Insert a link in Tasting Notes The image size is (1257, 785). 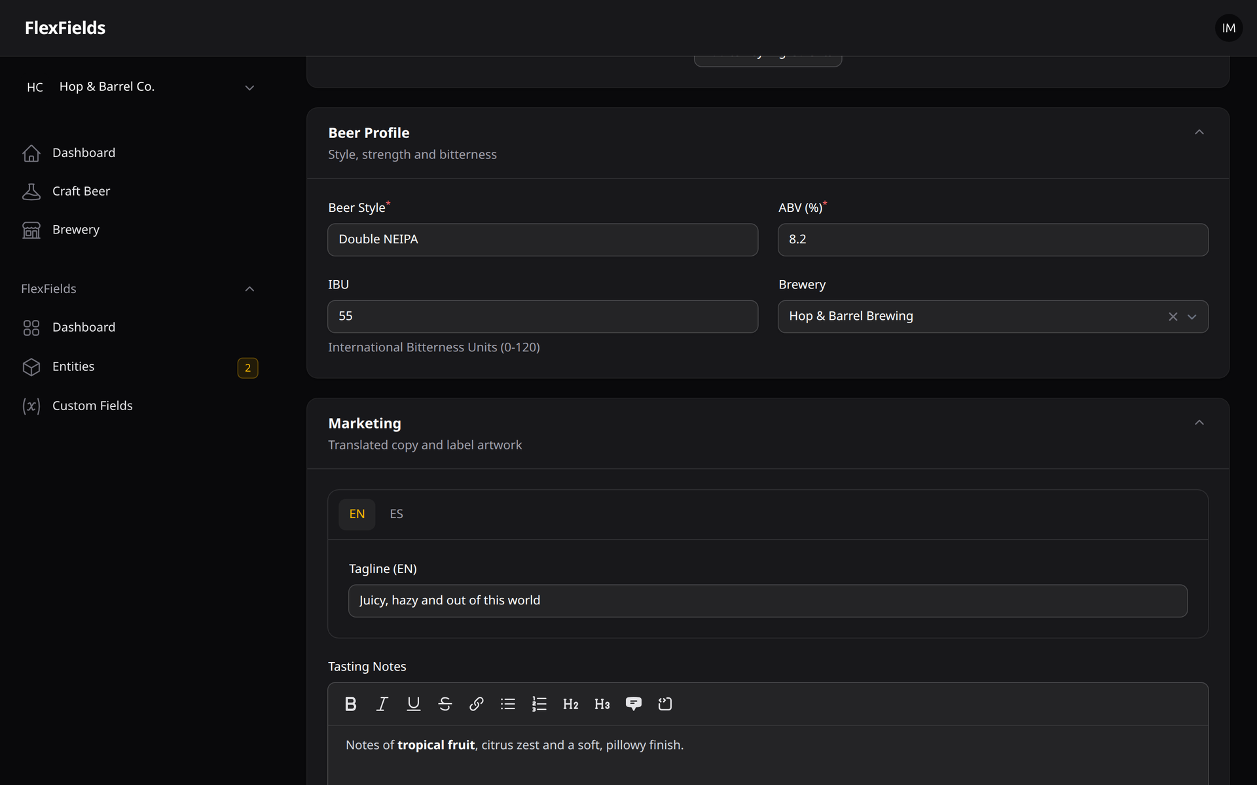click(x=476, y=704)
